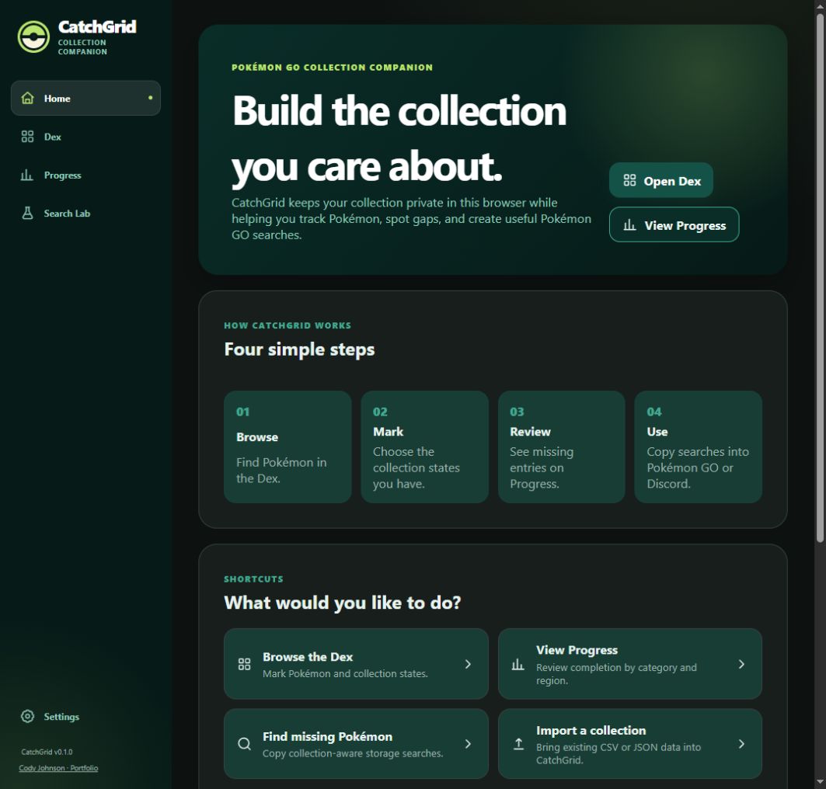
Task: Follow the Cody Johnson · Portfolio link
Action: (58, 768)
